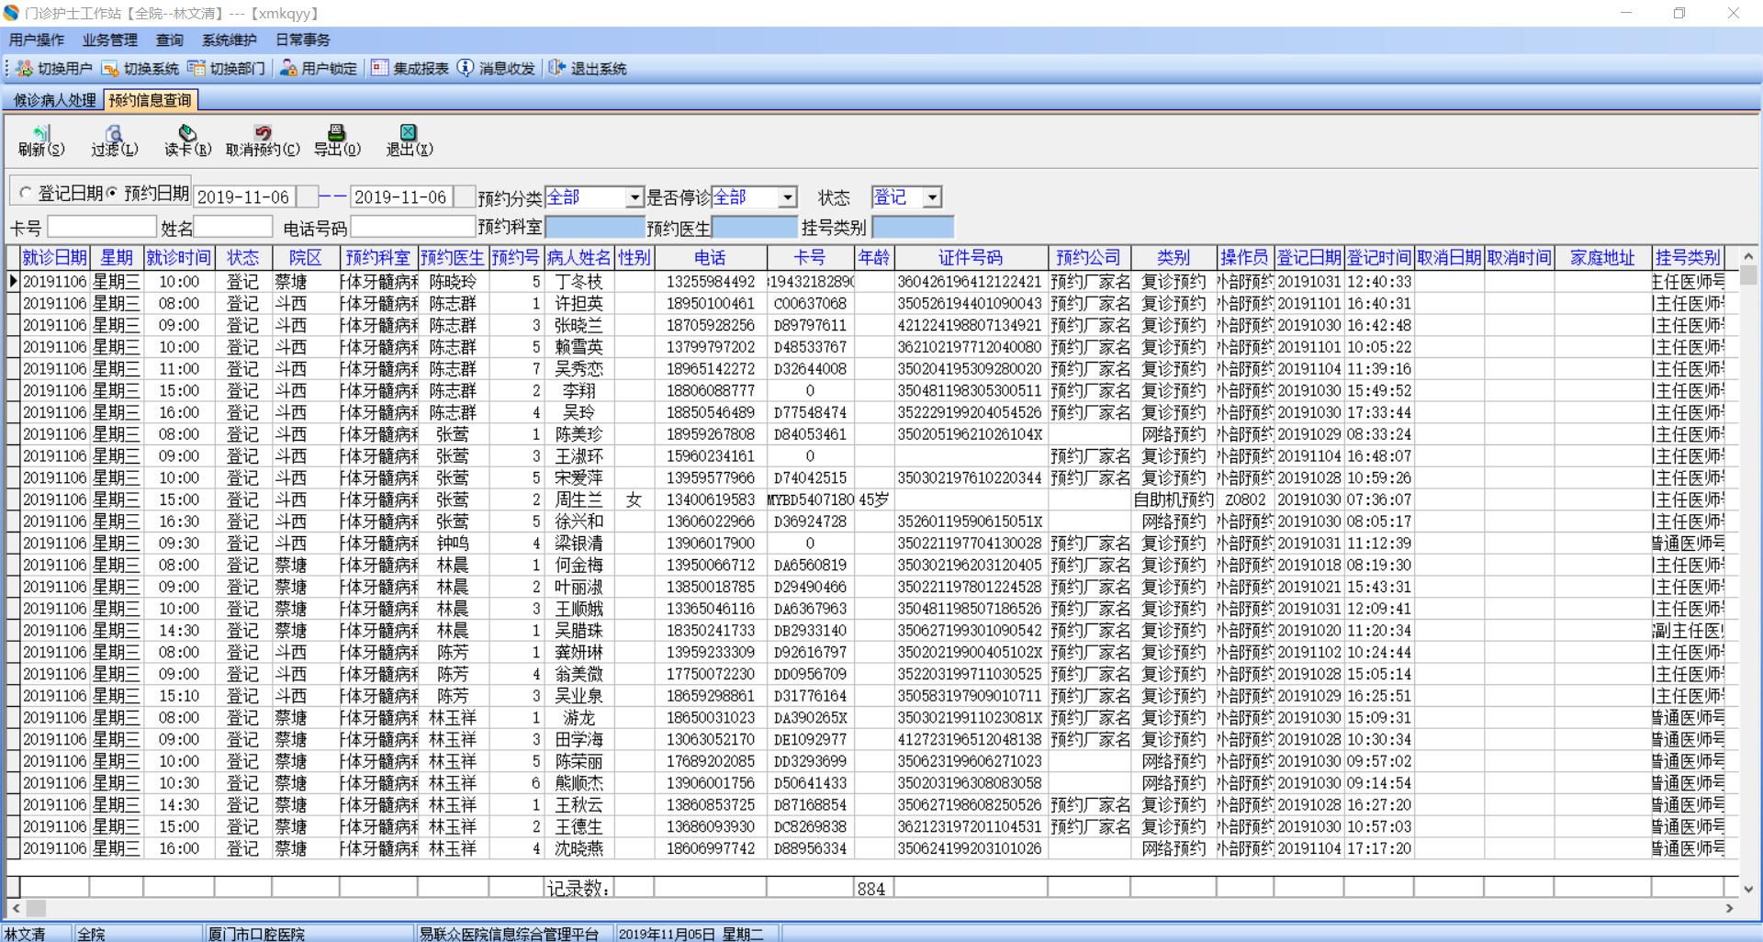Image resolution: width=1763 pixels, height=942 pixels.
Task: Click the 导出(O) export icon
Action: point(337,133)
